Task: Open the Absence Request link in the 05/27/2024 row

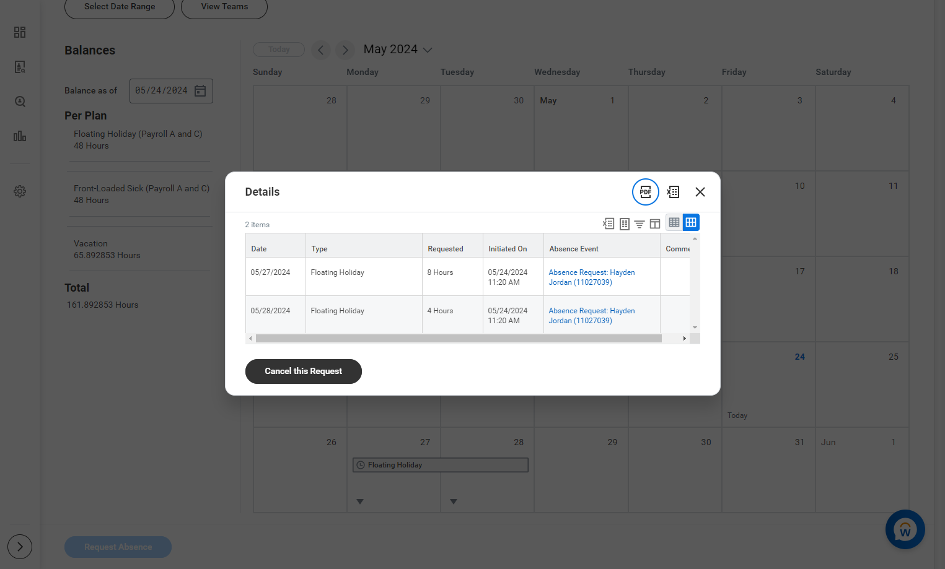Action: point(592,277)
